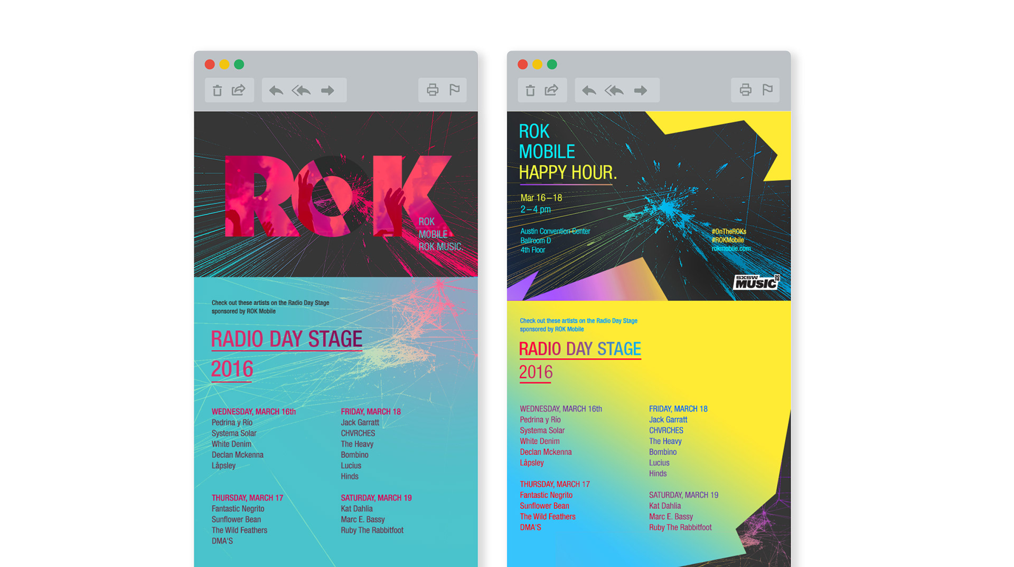Click 'THURSDAY, MARCH 17' in left email
The image size is (1014, 567).
pos(247,498)
